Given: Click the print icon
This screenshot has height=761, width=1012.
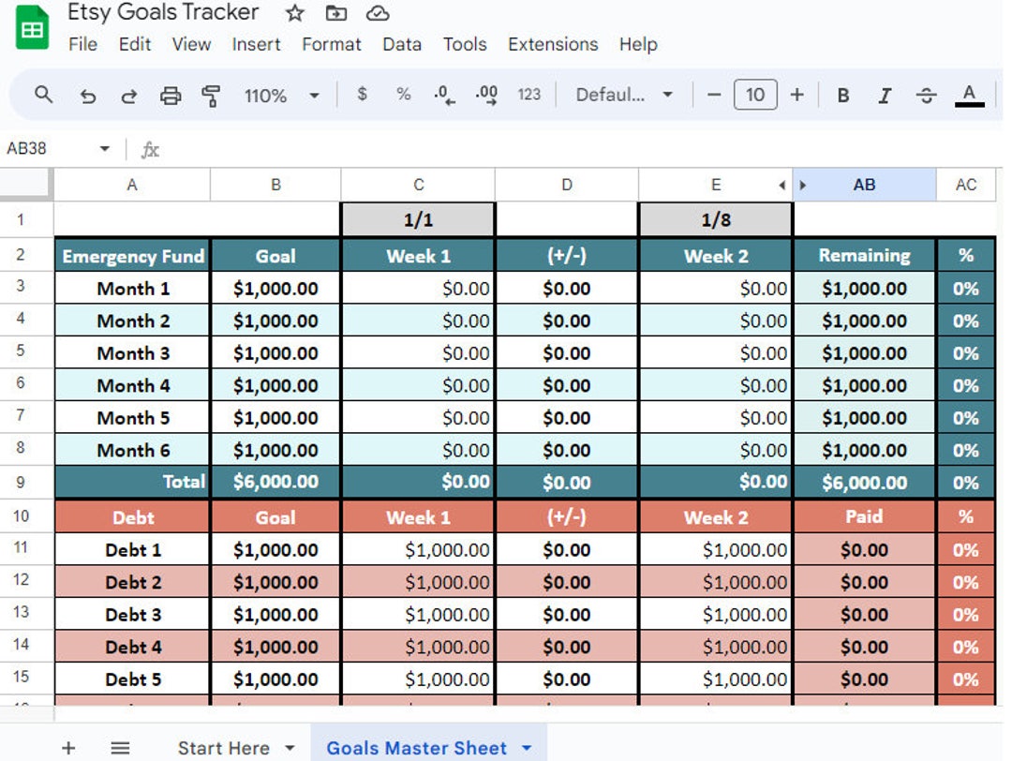Looking at the screenshot, I should (x=171, y=95).
